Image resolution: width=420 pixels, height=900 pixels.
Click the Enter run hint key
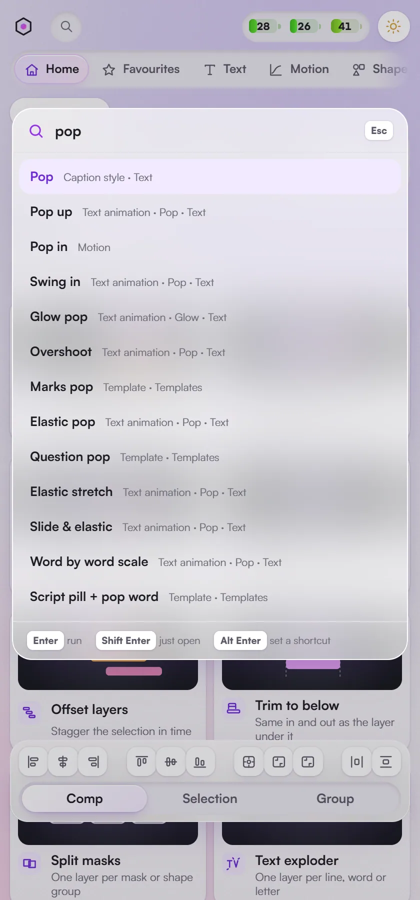click(45, 640)
